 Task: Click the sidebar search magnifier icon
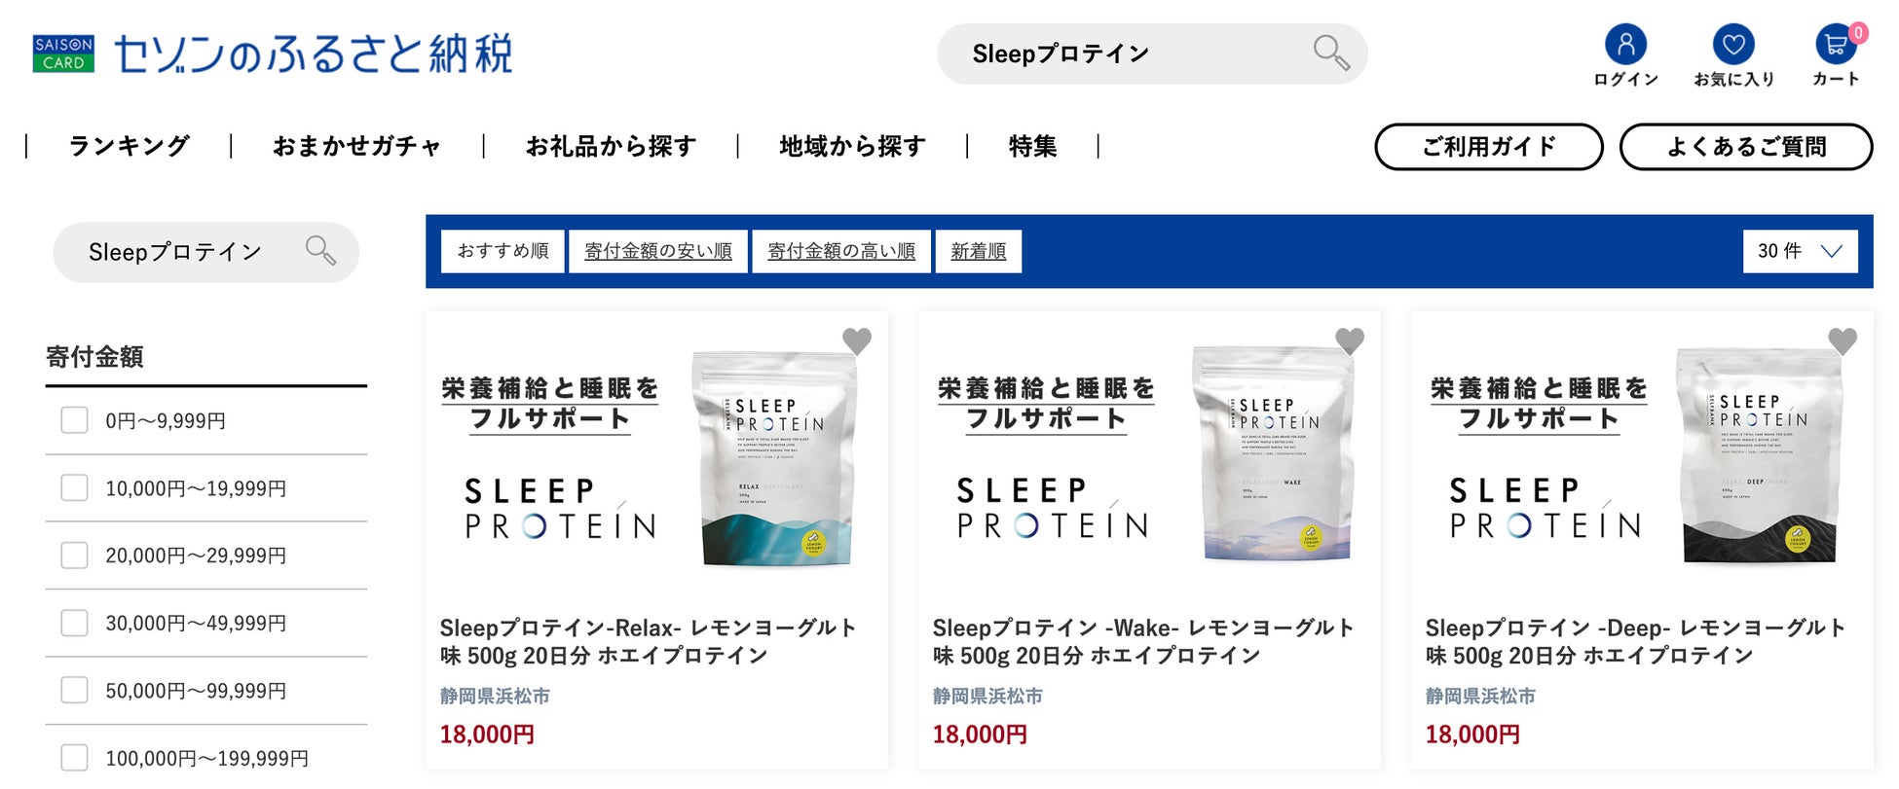coord(320,251)
